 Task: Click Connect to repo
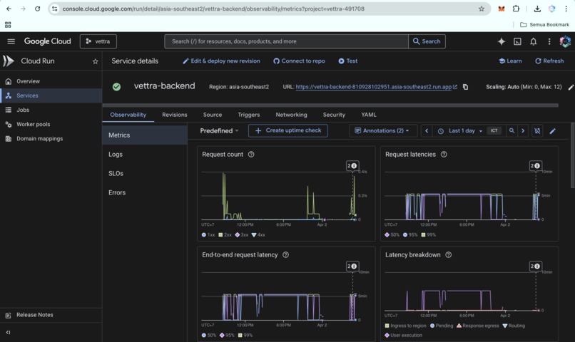coord(299,61)
